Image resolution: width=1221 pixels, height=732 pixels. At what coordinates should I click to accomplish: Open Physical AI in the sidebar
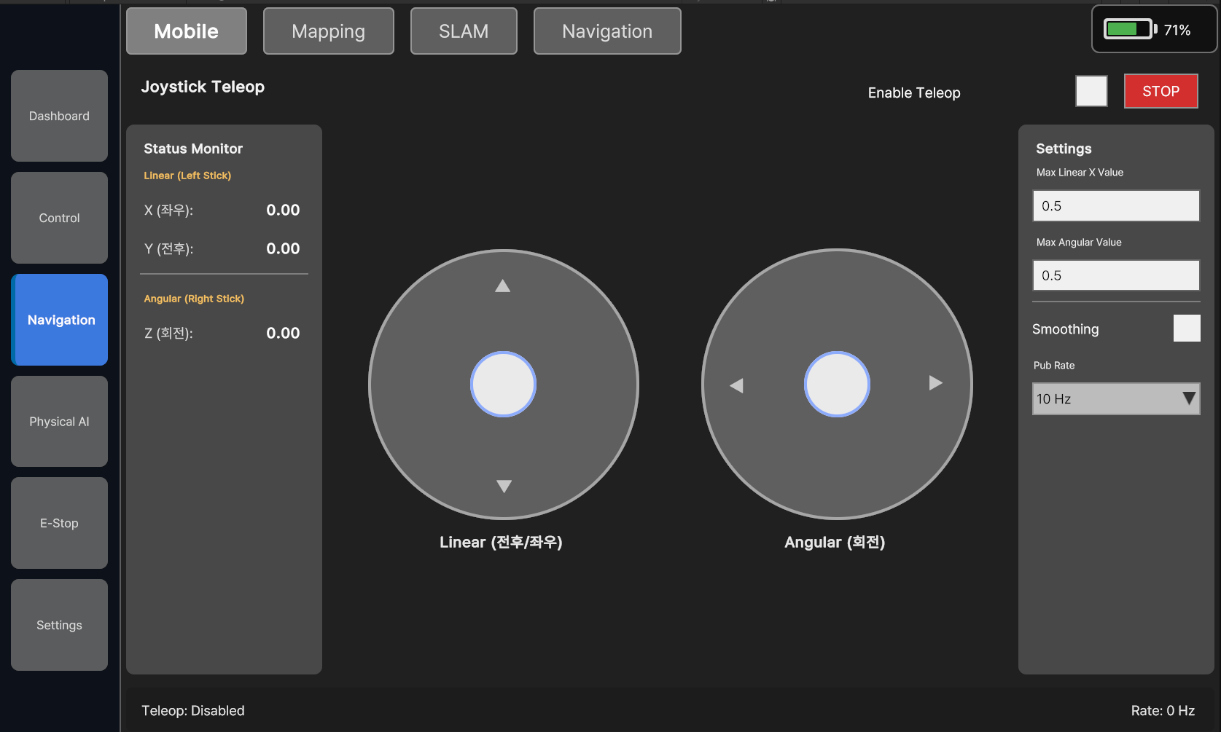coord(59,422)
